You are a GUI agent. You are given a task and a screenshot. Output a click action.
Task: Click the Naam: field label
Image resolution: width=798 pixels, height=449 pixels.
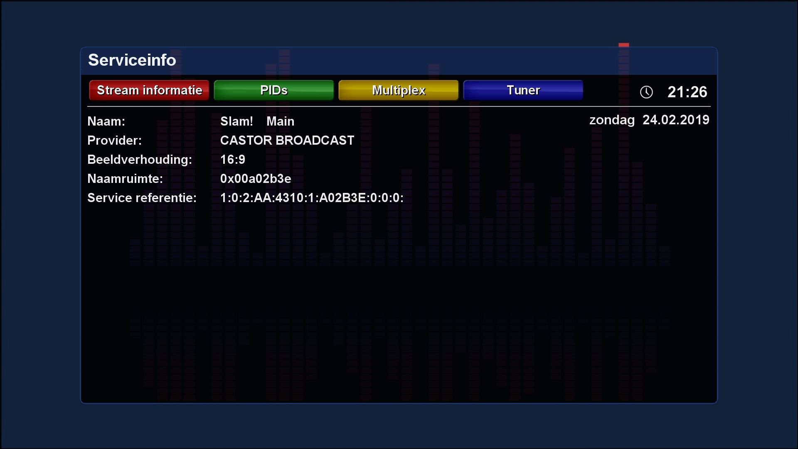click(x=106, y=121)
